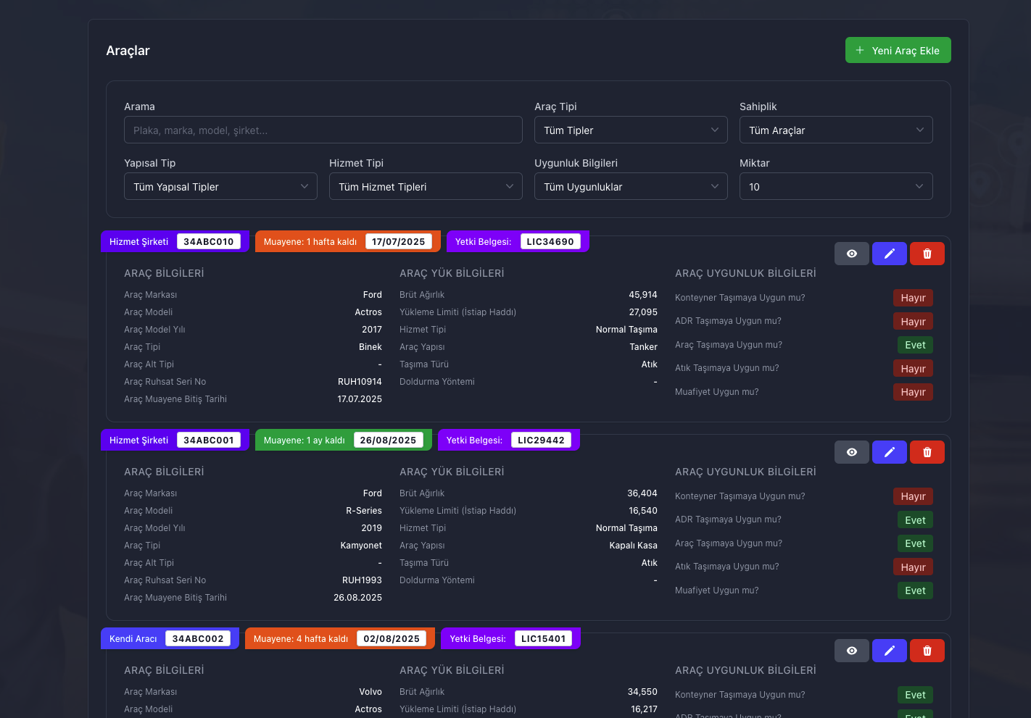The height and width of the screenshot is (718, 1031).
Task: Click the Kendi Aracı 34ABC002 tag
Action: point(169,639)
